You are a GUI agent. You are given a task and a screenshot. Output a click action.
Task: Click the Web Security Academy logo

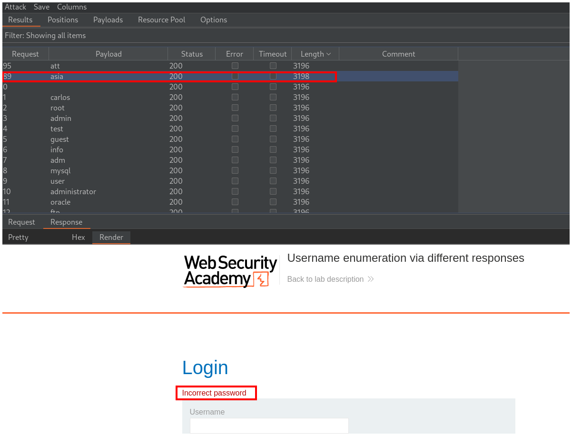point(230,271)
